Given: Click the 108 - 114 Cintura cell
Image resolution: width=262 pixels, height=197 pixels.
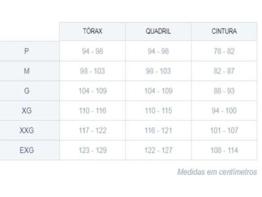Looking at the screenshot, I should [224, 150].
